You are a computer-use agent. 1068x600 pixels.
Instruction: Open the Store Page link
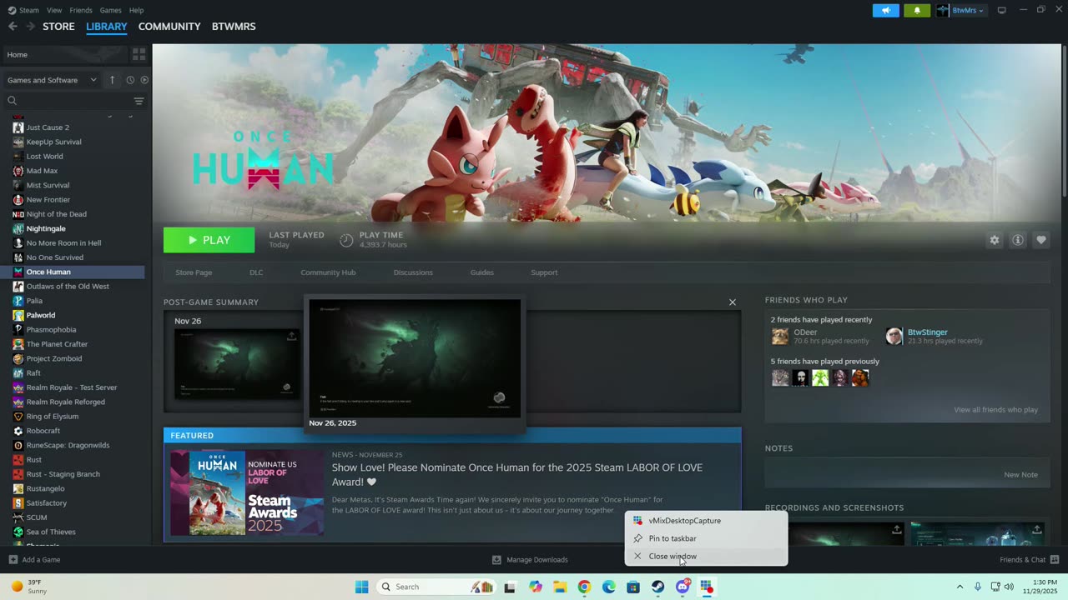tap(194, 272)
